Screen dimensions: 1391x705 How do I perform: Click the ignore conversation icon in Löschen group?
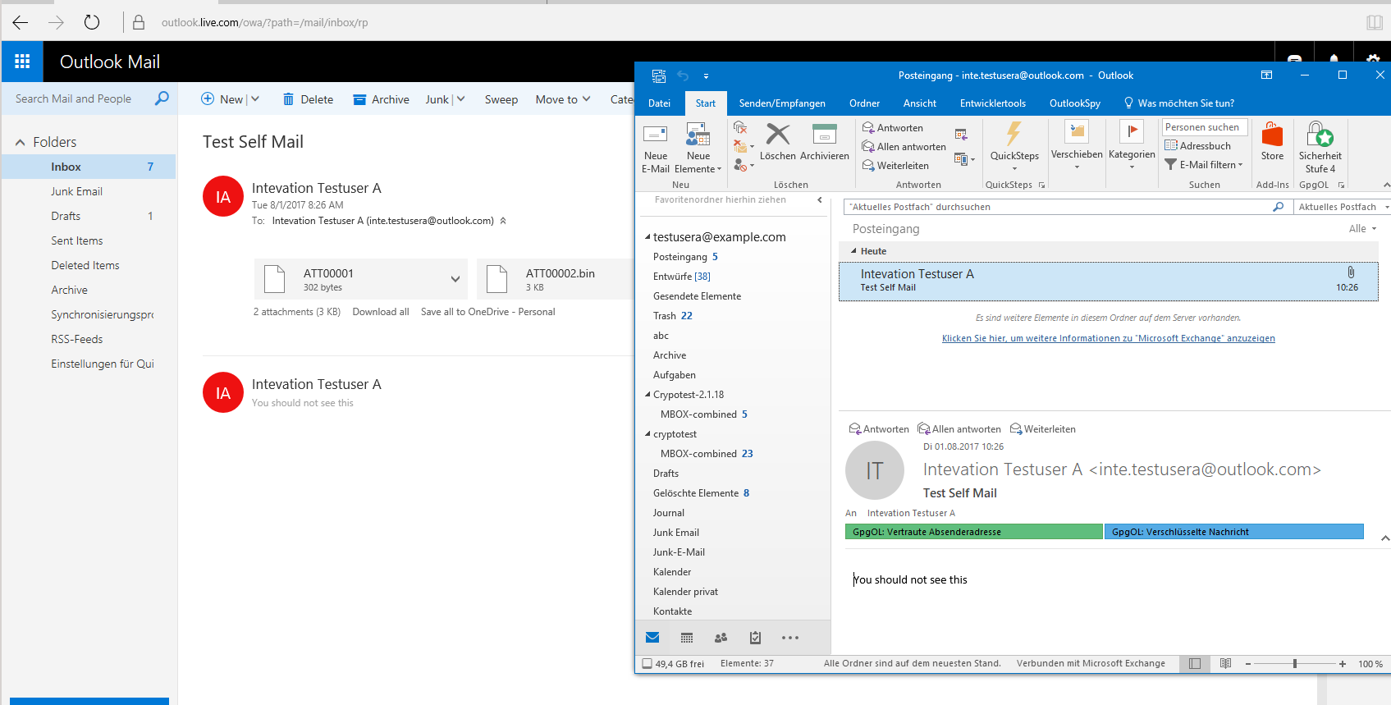pyautogui.click(x=740, y=128)
